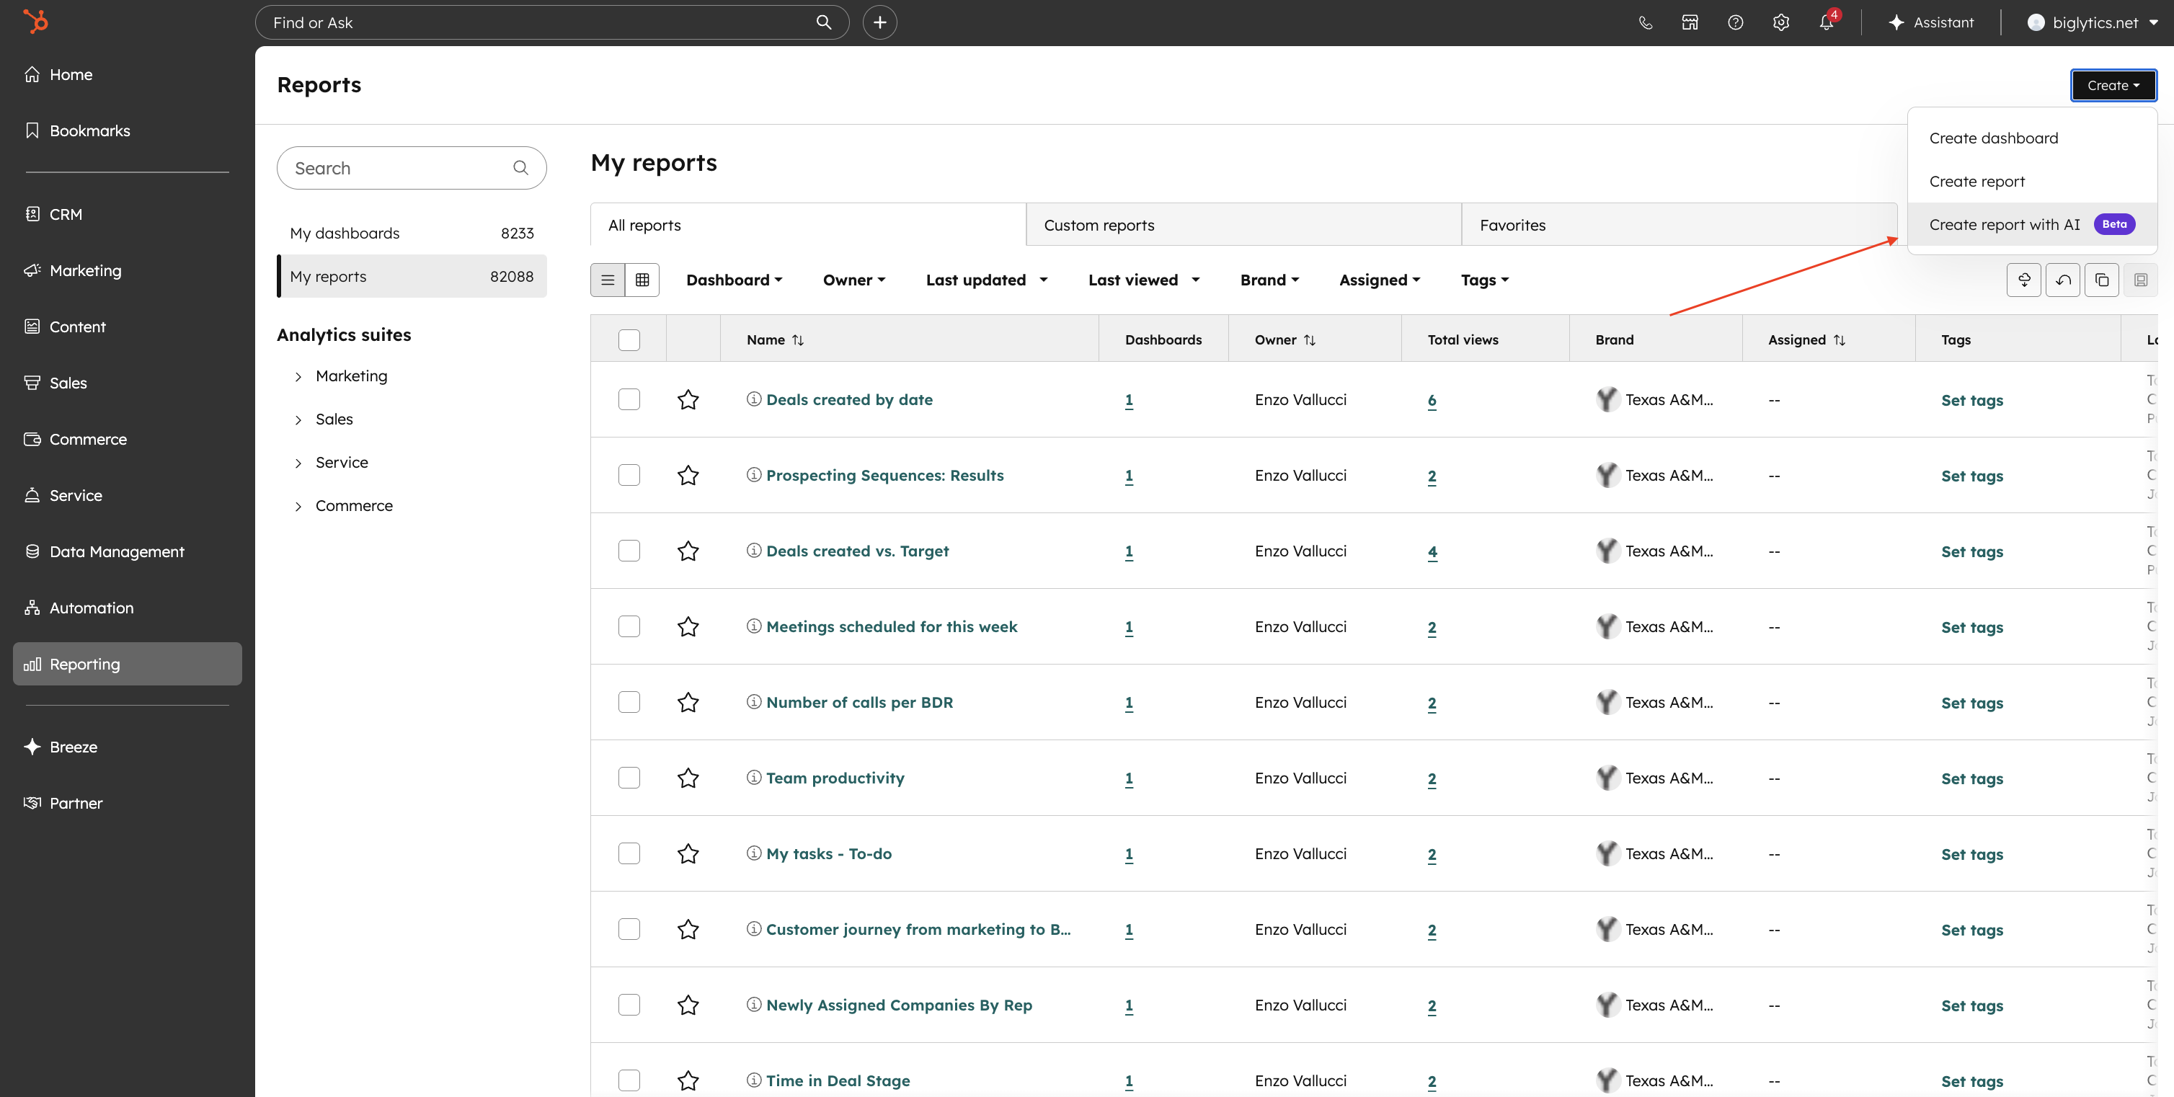2174x1097 pixels.
Task: Choose Create report with AI option
Action: click(x=2032, y=224)
